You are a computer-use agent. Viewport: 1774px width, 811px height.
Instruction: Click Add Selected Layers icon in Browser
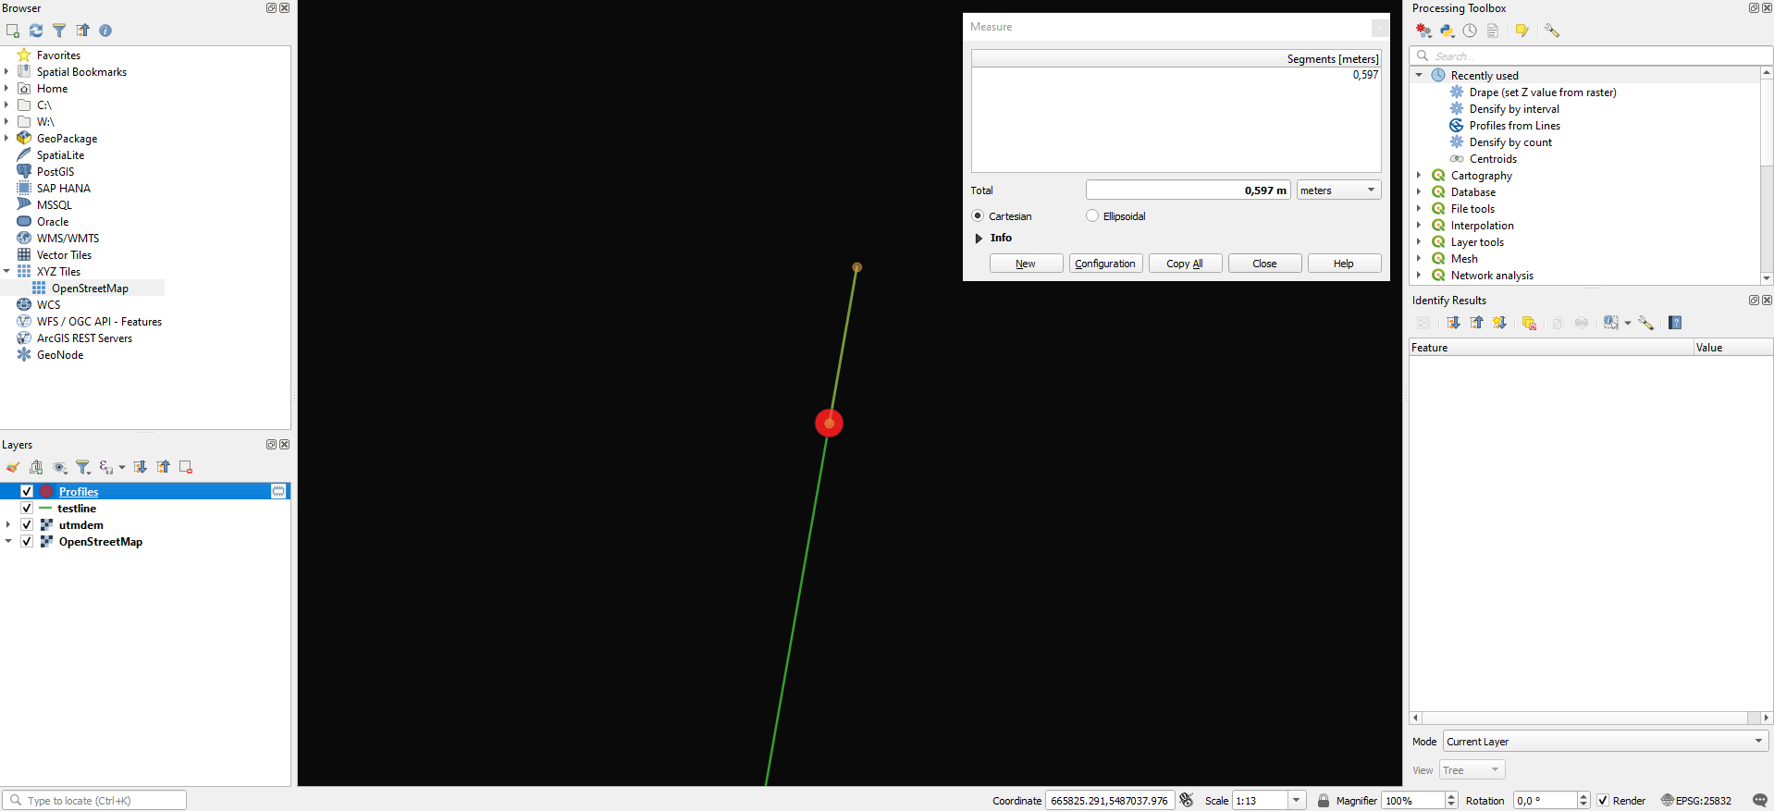tap(13, 31)
